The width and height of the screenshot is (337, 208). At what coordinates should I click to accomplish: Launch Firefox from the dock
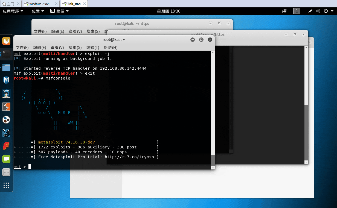(x=6, y=41)
